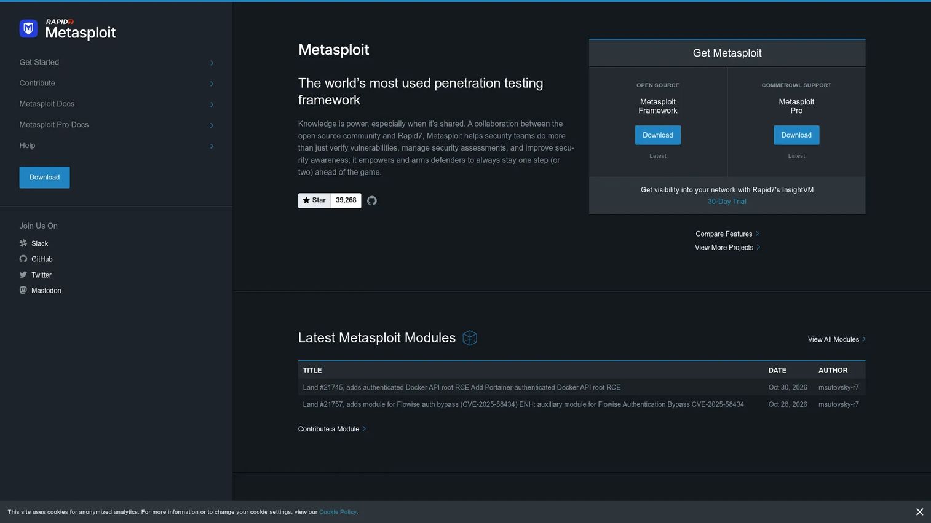Open the Help sidebar item
Screen dimensions: 931x523
pyautogui.click(x=27, y=146)
